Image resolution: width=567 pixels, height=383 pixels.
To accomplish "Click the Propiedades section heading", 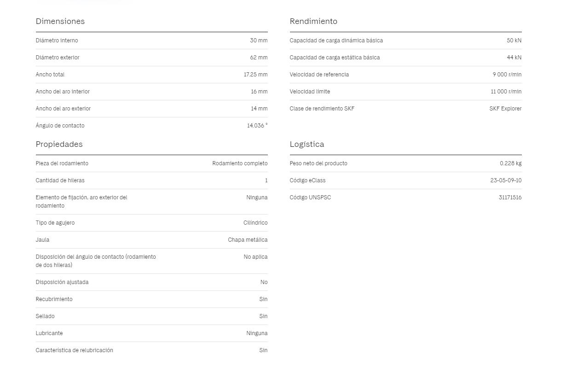I will click(59, 144).
